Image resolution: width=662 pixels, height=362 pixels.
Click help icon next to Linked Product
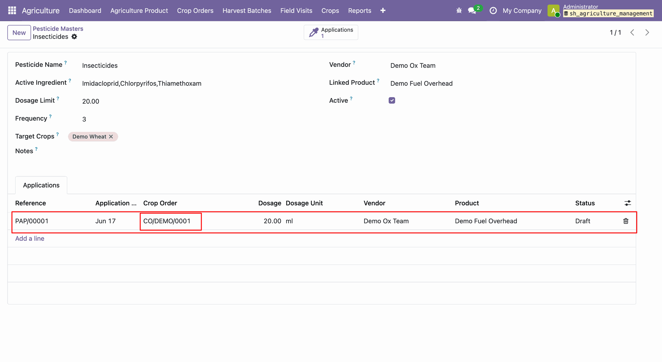click(378, 80)
